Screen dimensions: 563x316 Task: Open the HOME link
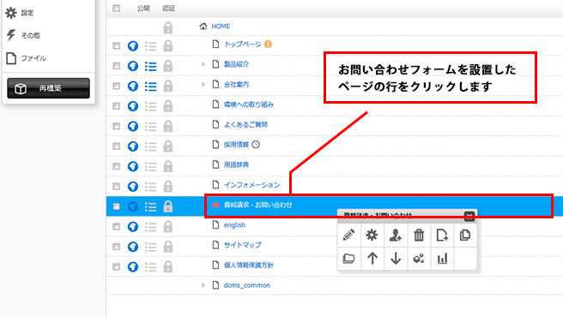pos(221,27)
